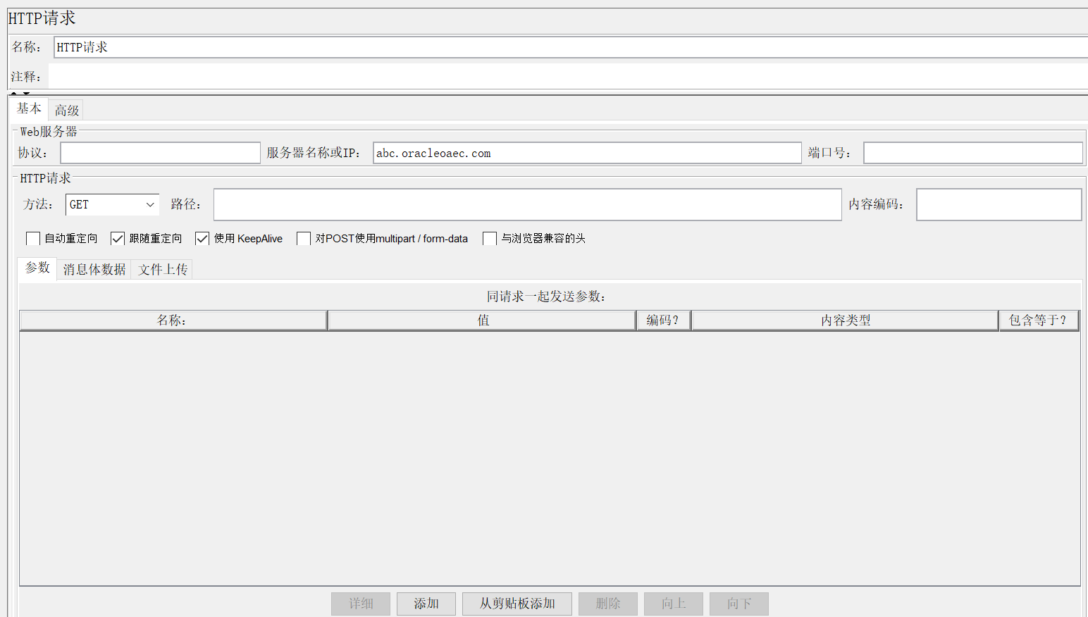Viewport: 1088px width, 617px height.
Task: Click the 端口号 port input field
Action: (973, 153)
